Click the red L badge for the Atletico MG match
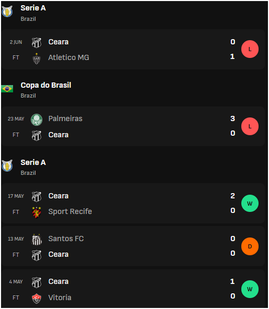 click(x=250, y=49)
